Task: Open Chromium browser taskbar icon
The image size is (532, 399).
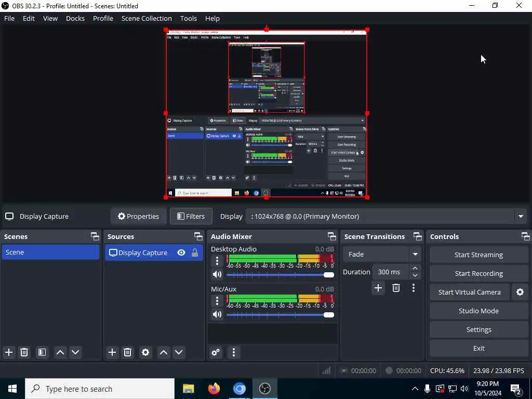Action: tap(239, 389)
